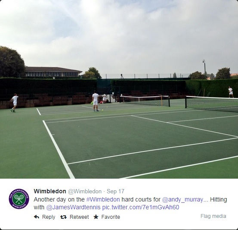Open the @JamesWardtennis mention link
Image resolution: width=238 pixels, height=230 pixels.
(73, 207)
